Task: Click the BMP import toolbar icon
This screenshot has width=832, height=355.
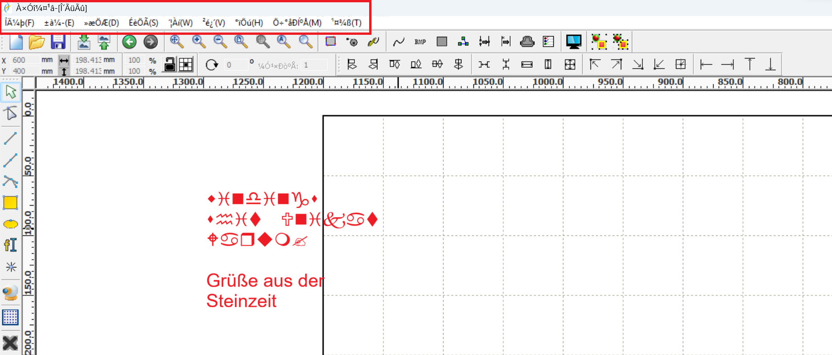Action: coord(420,42)
